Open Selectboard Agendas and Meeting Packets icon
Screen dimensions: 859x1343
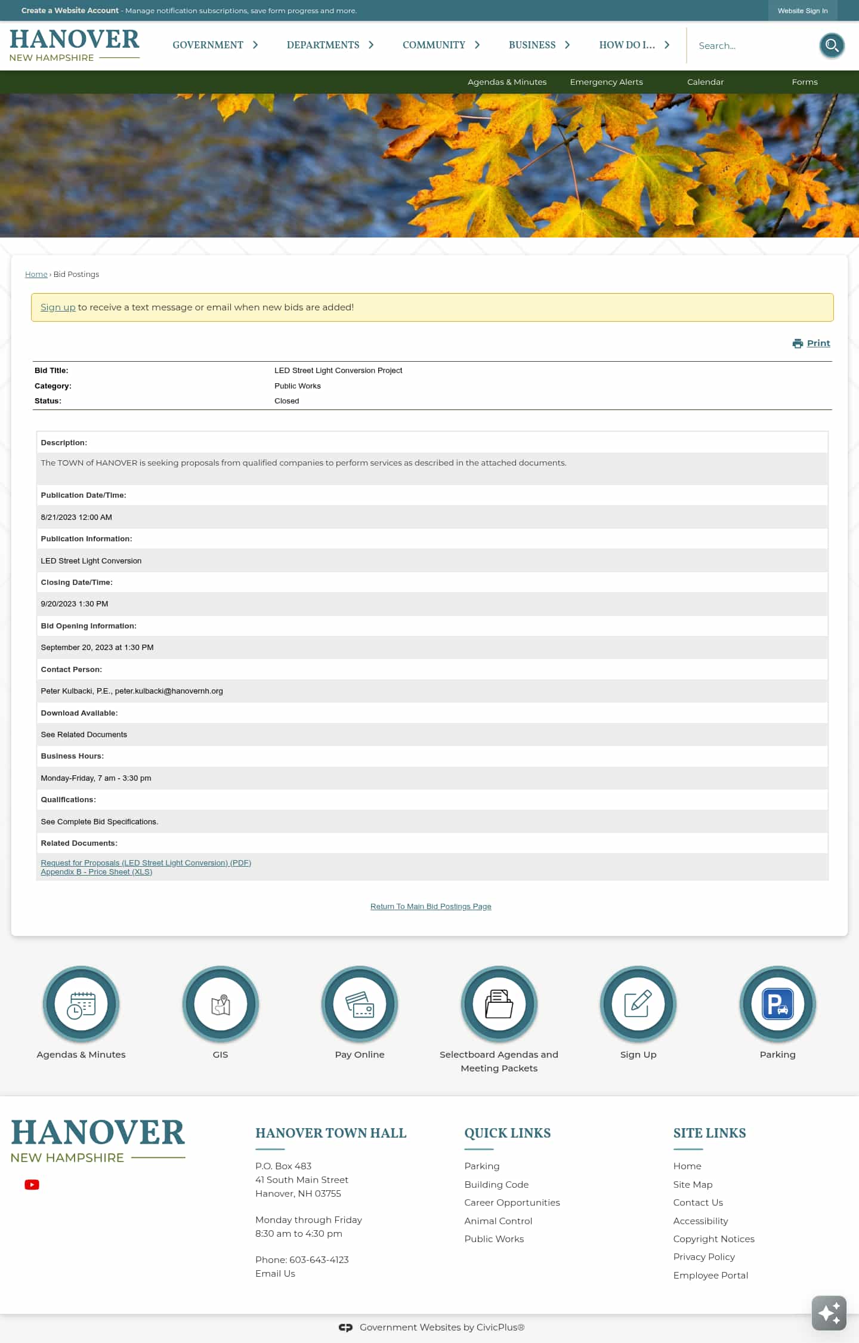(x=499, y=1005)
